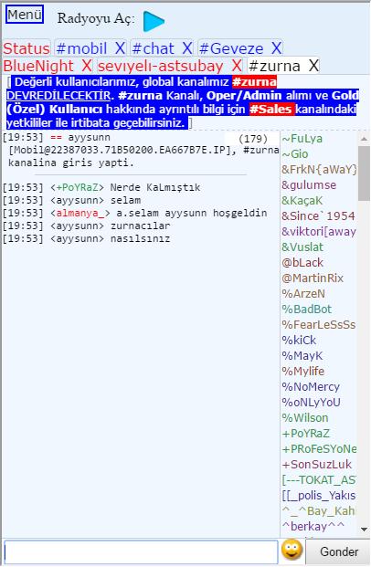The width and height of the screenshot is (371, 567).
Task: Open the #Sales channel link in the topic
Action: click(271, 109)
